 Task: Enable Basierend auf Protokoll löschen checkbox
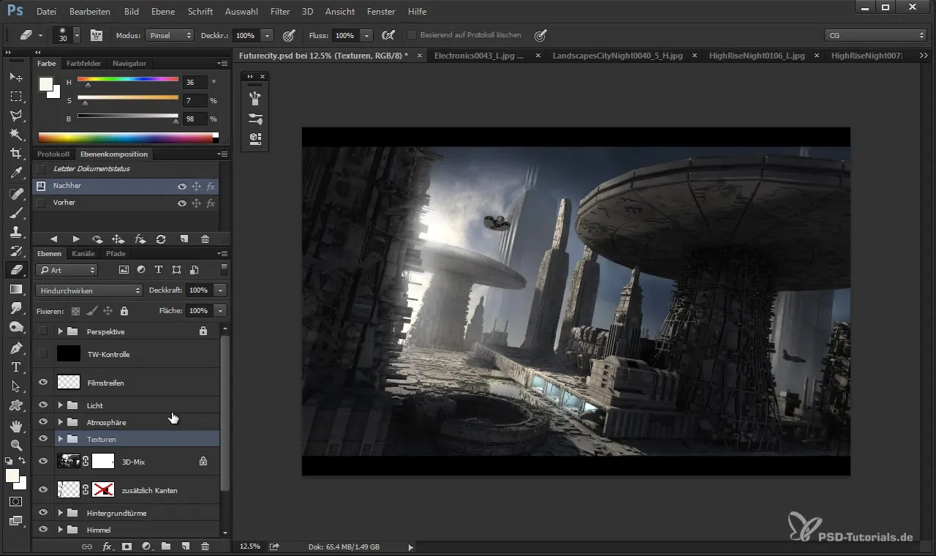point(412,35)
